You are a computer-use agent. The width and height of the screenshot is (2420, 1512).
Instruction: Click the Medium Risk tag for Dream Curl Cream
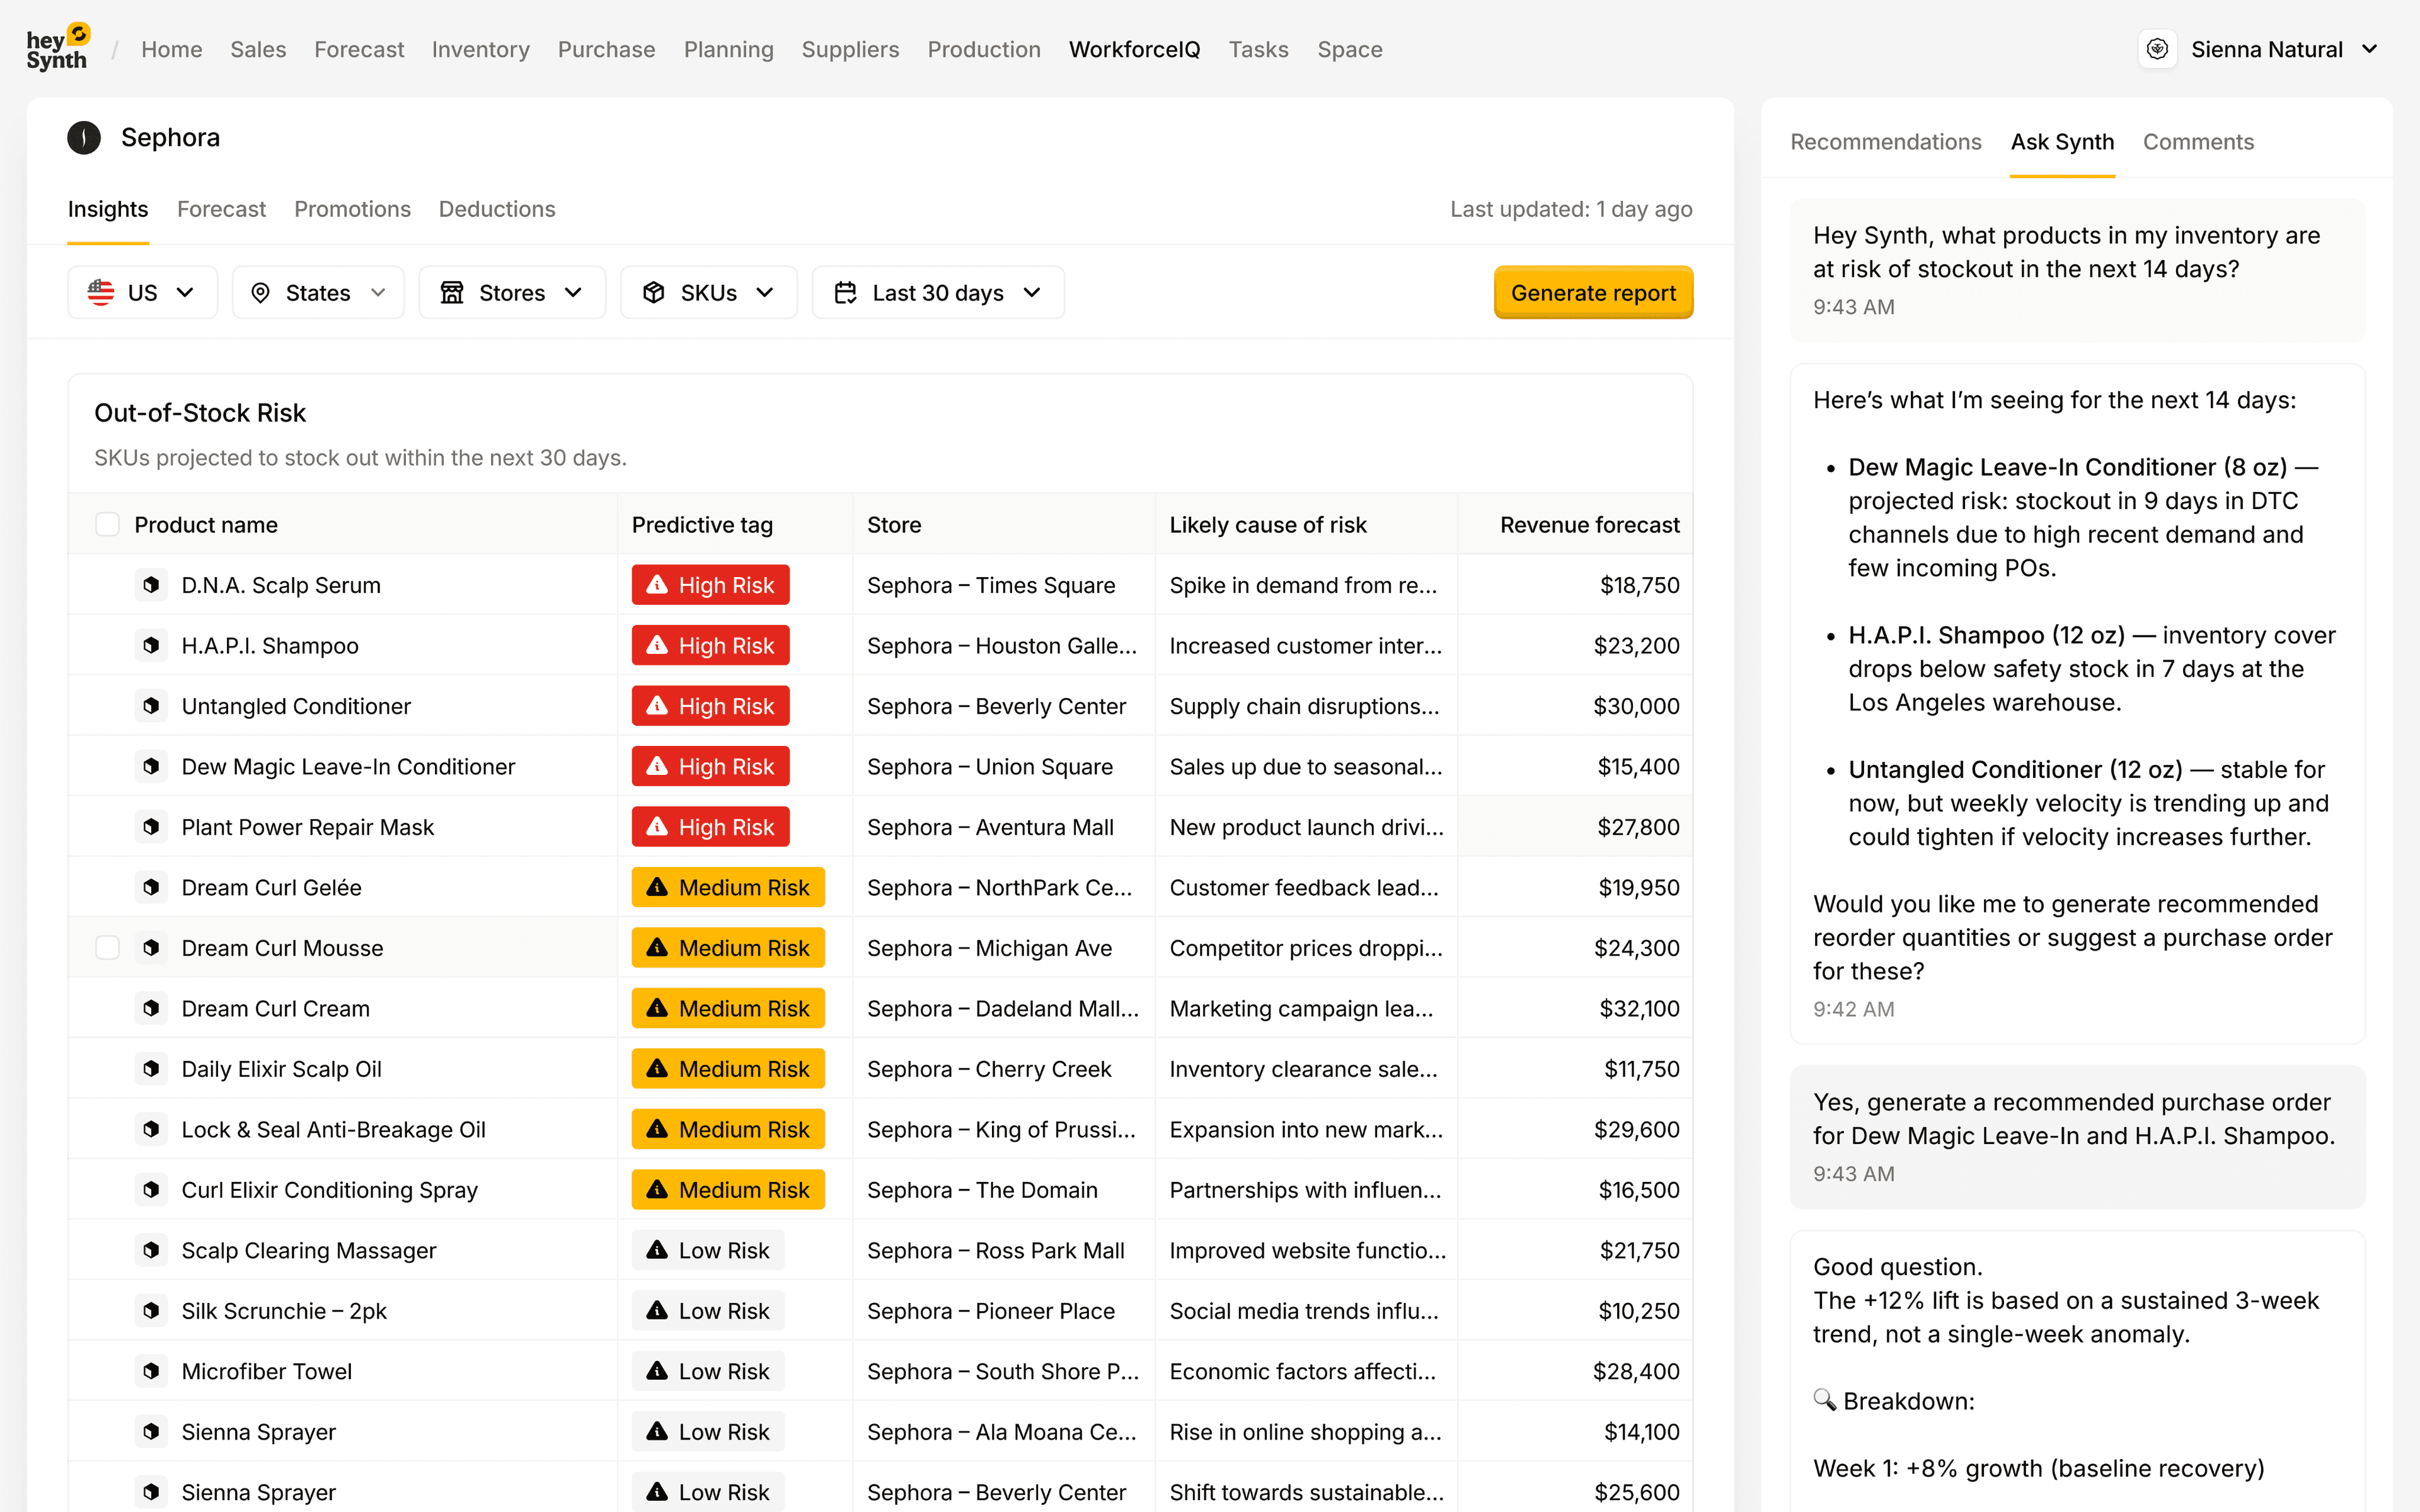click(728, 1008)
